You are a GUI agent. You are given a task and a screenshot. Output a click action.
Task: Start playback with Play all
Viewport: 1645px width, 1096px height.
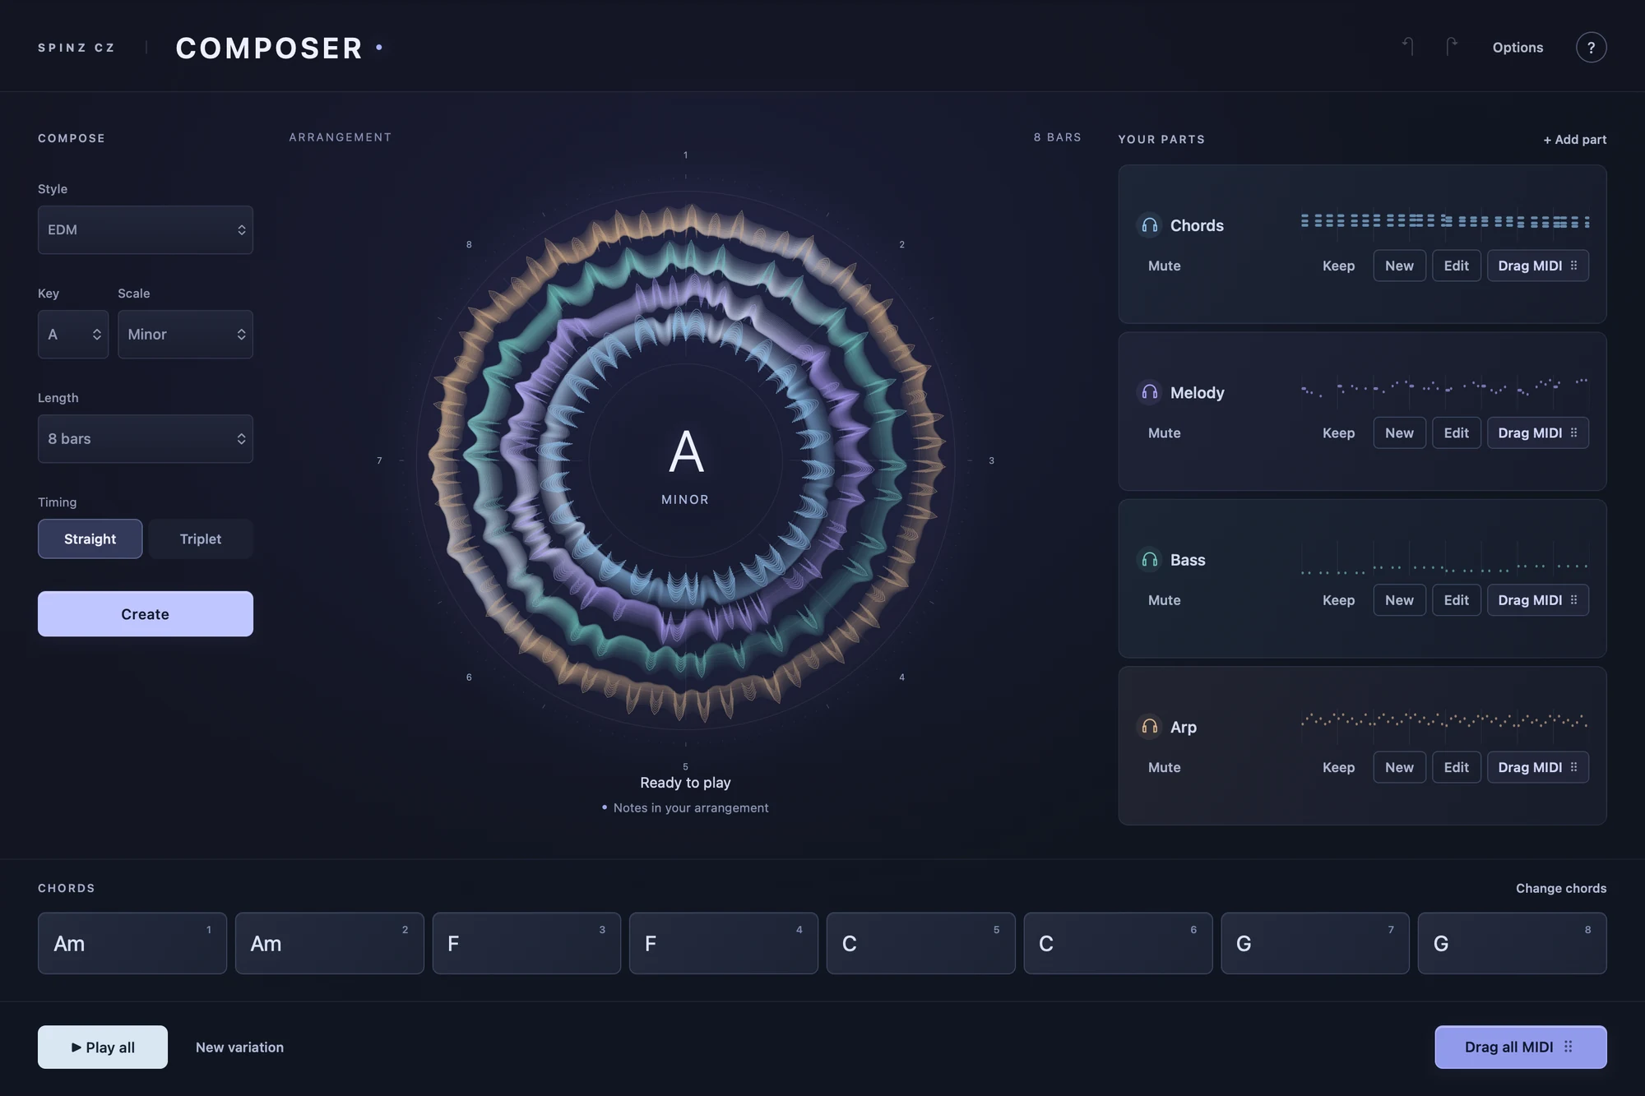(103, 1047)
